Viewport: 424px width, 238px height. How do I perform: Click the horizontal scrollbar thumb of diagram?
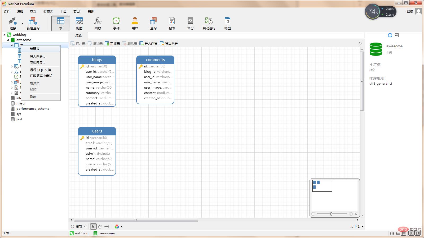tap(136, 220)
